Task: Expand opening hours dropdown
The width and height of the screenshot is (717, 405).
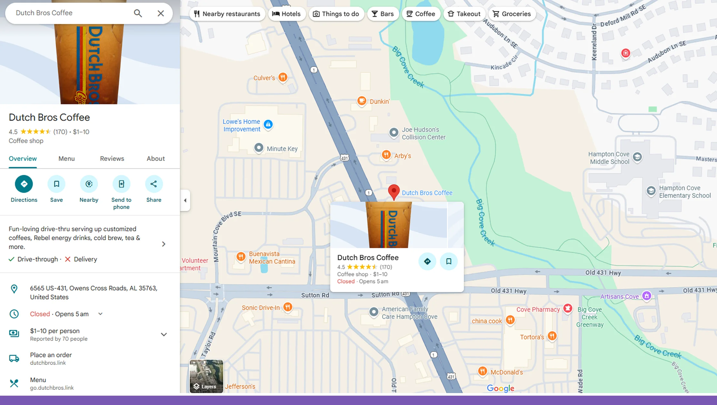Action: 100,314
